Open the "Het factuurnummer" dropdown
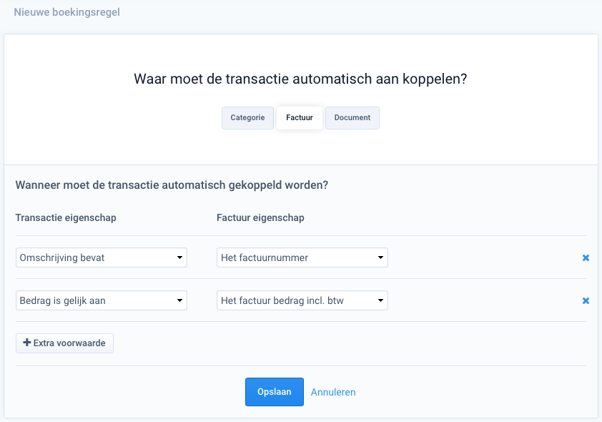Screen dimensions: 602x422 (302, 257)
